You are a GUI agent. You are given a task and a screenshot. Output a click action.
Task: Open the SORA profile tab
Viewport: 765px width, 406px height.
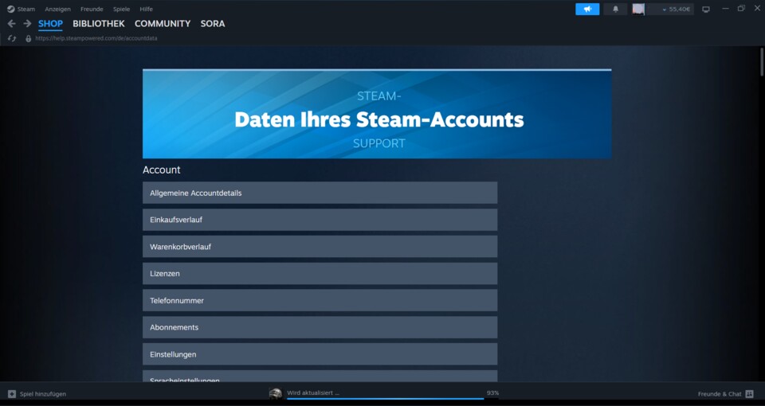(213, 23)
